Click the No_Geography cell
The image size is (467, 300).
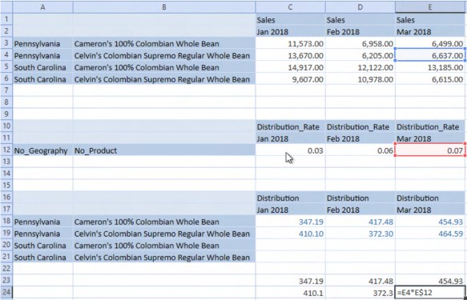coord(42,150)
